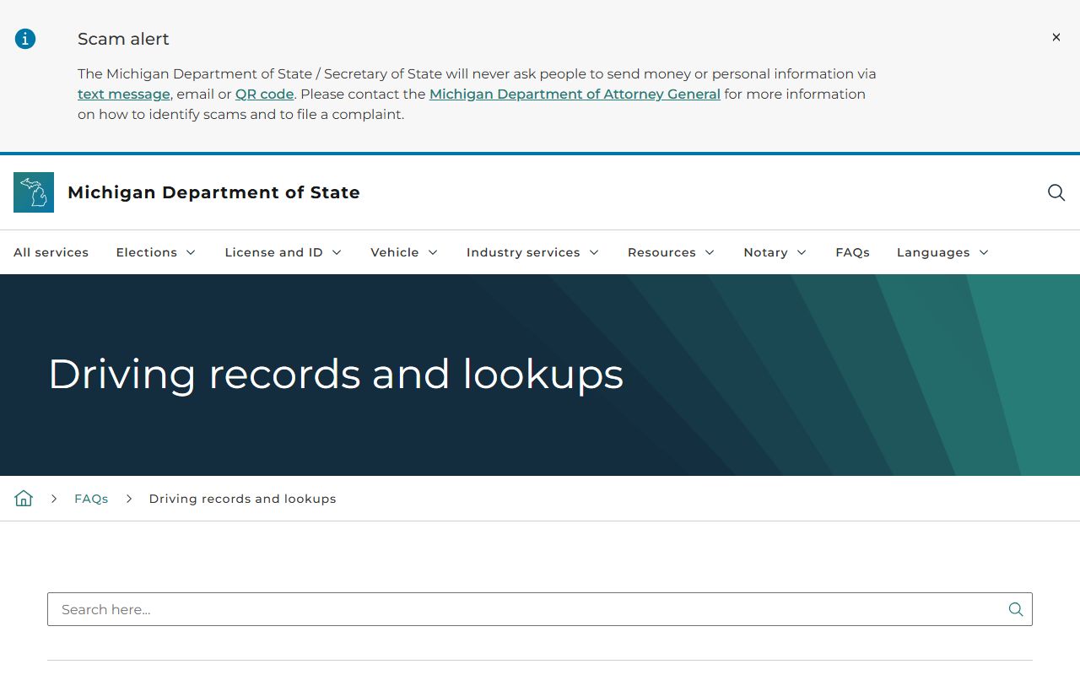Expand the Resources menu
This screenshot has height=675, width=1080.
tap(671, 252)
